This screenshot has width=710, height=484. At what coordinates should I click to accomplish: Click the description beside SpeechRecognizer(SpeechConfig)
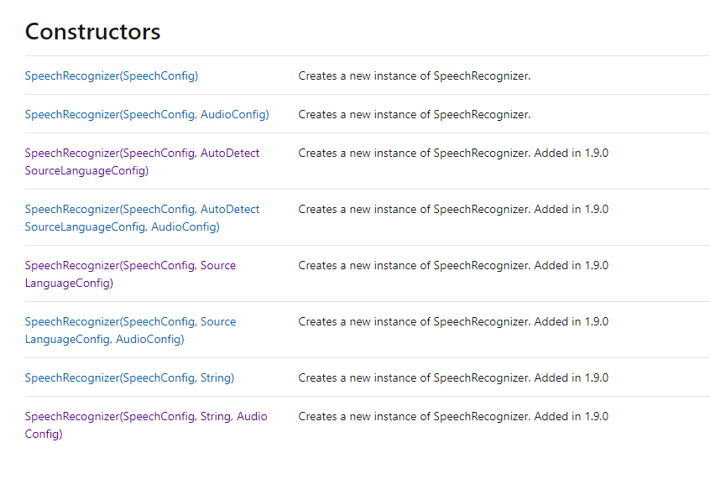pyautogui.click(x=415, y=75)
